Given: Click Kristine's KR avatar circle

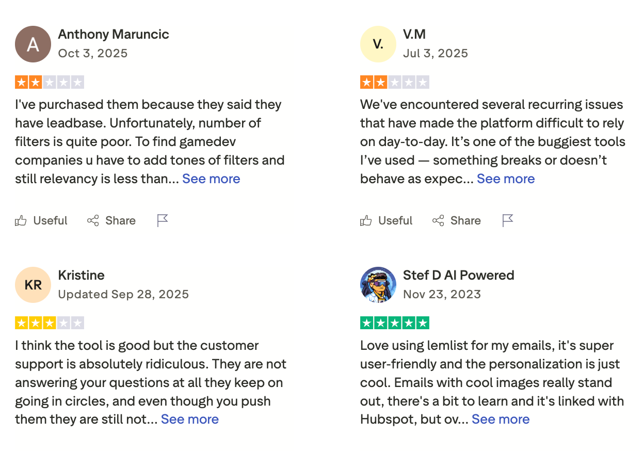Looking at the screenshot, I should (33, 285).
